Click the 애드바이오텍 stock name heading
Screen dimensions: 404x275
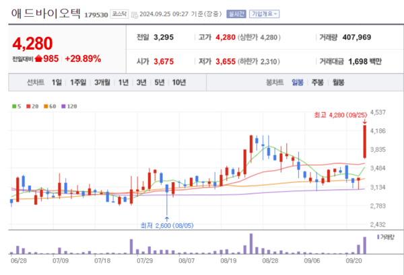(46, 13)
